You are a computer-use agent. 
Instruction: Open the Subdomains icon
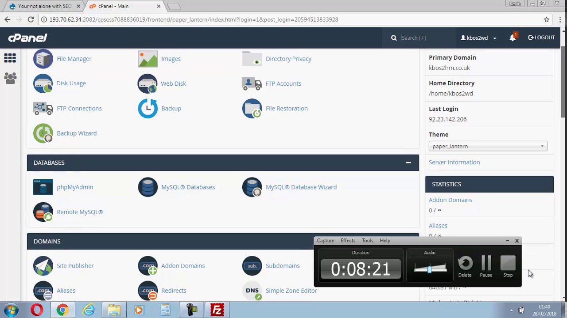pos(252,266)
